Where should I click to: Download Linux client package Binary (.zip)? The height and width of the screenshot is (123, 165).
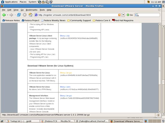point(65,36)
